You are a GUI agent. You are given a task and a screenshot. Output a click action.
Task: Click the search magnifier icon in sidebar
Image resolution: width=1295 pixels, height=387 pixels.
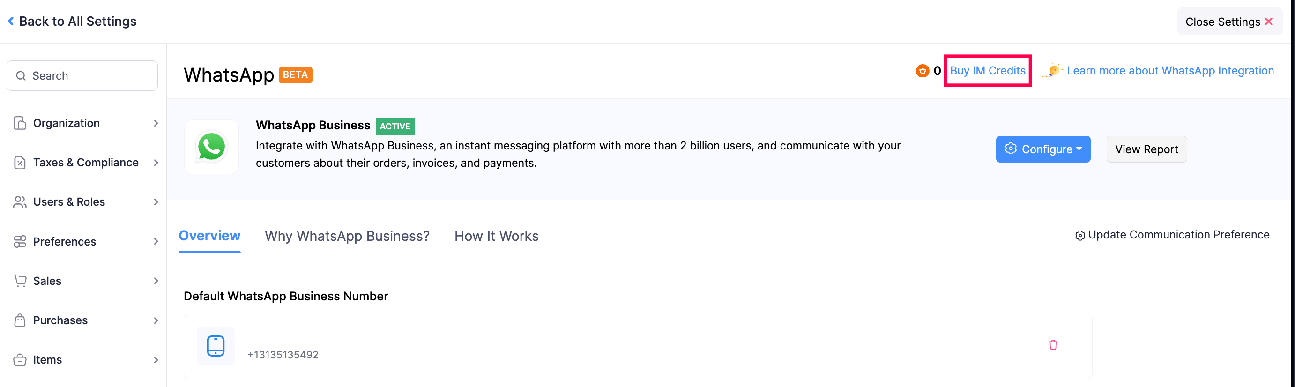[21, 75]
